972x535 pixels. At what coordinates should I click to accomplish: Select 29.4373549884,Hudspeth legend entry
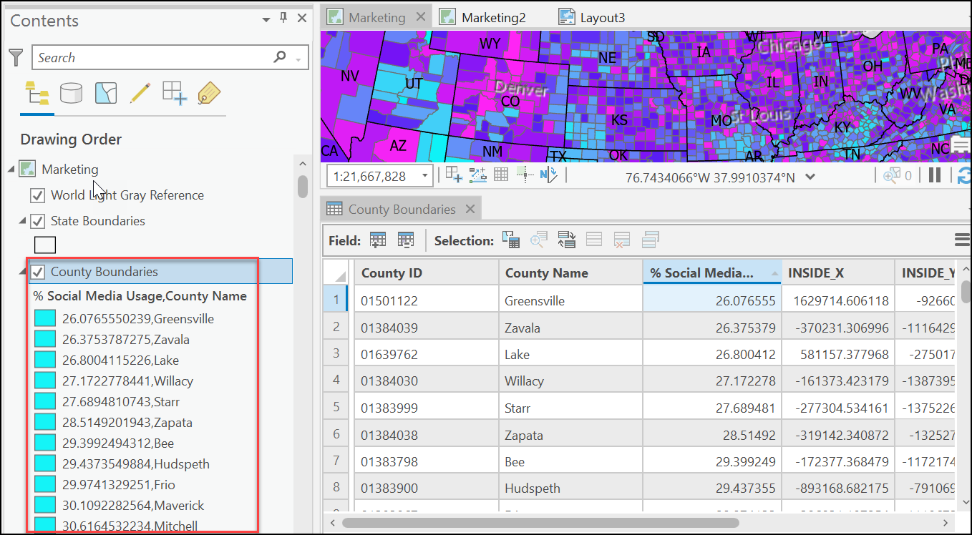pyautogui.click(x=136, y=463)
